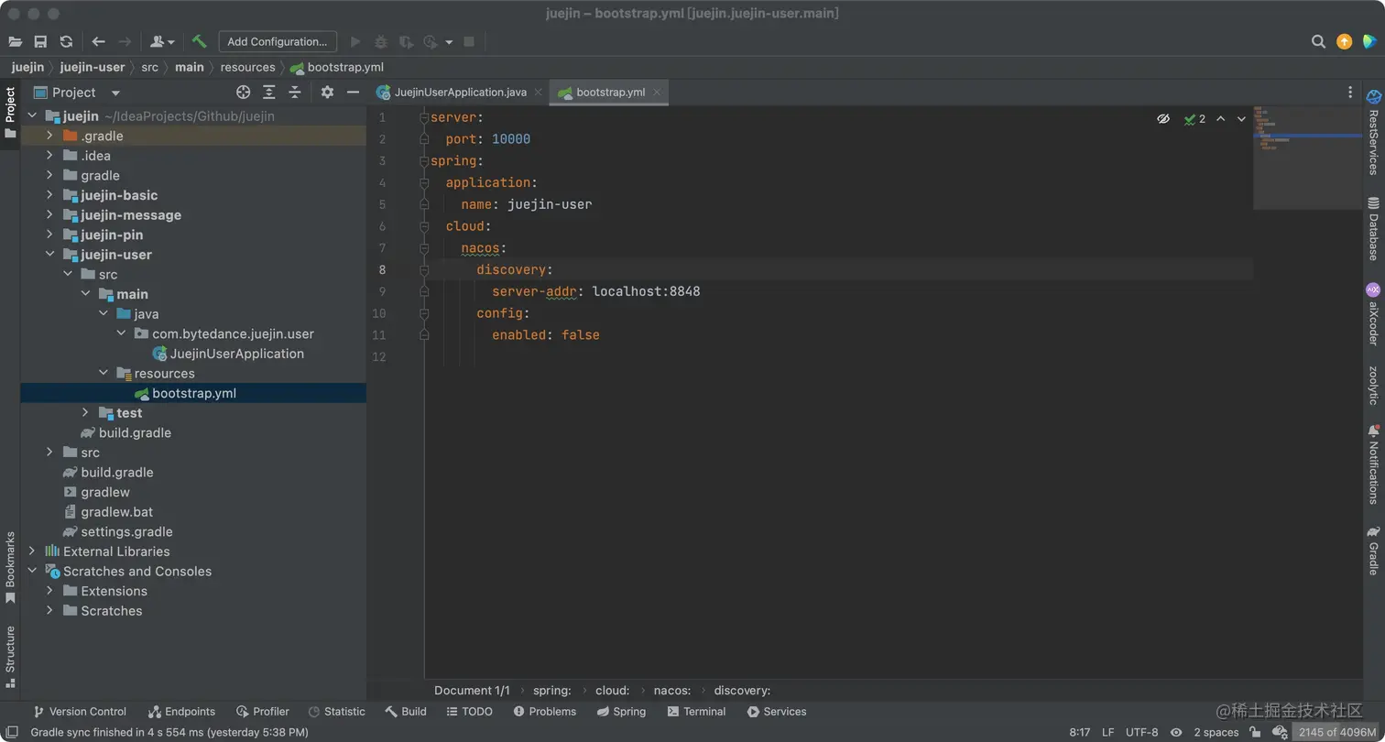Collapse all nodes in Project panel
The image size is (1385, 742).
(294, 93)
